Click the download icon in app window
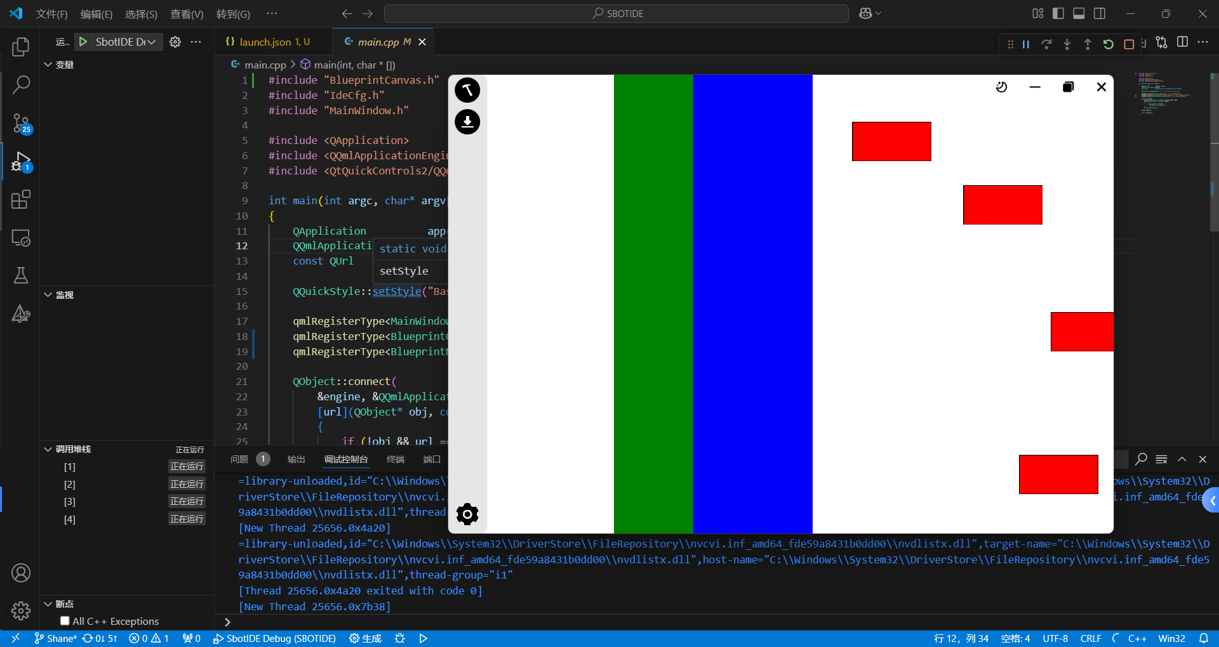The image size is (1219, 647). (x=467, y=122)
